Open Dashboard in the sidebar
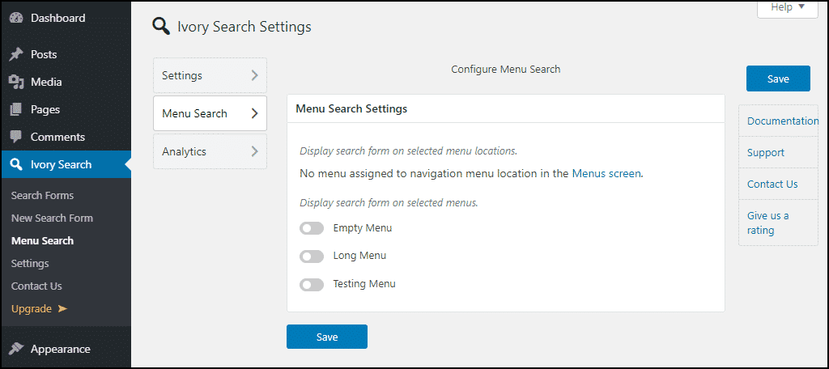The height and width of the screenshot is (369, 829). 66,18
